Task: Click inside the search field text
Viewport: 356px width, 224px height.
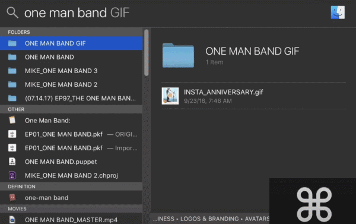Action: click(x=77, y=12)
